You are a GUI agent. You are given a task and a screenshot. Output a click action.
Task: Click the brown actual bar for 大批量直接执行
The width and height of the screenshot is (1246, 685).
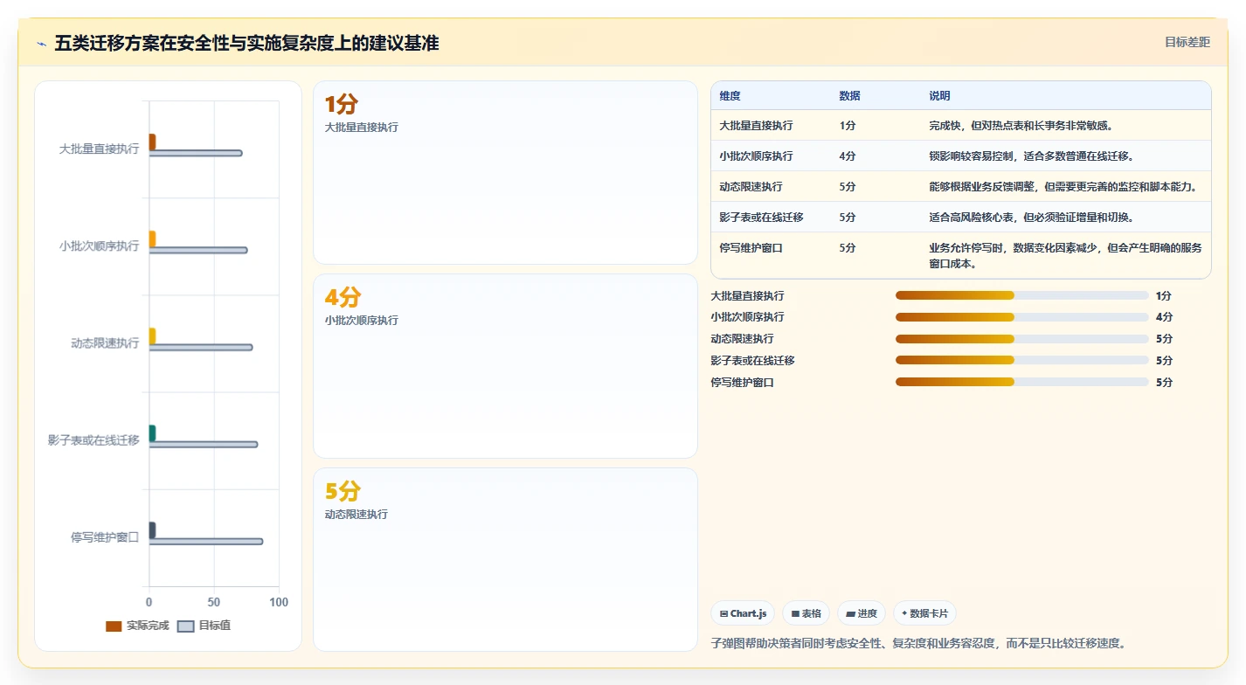coord(152,142)
